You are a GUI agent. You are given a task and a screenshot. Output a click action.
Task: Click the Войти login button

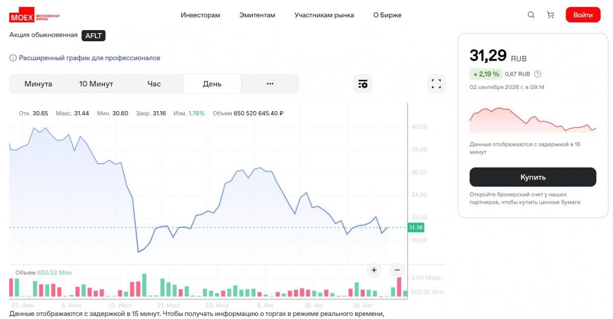coord(583,15)
